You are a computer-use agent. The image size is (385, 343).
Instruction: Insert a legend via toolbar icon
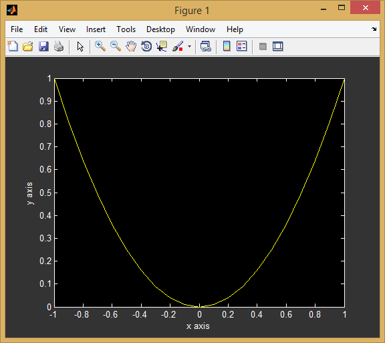pyautogui.click(x=241, y=46)
